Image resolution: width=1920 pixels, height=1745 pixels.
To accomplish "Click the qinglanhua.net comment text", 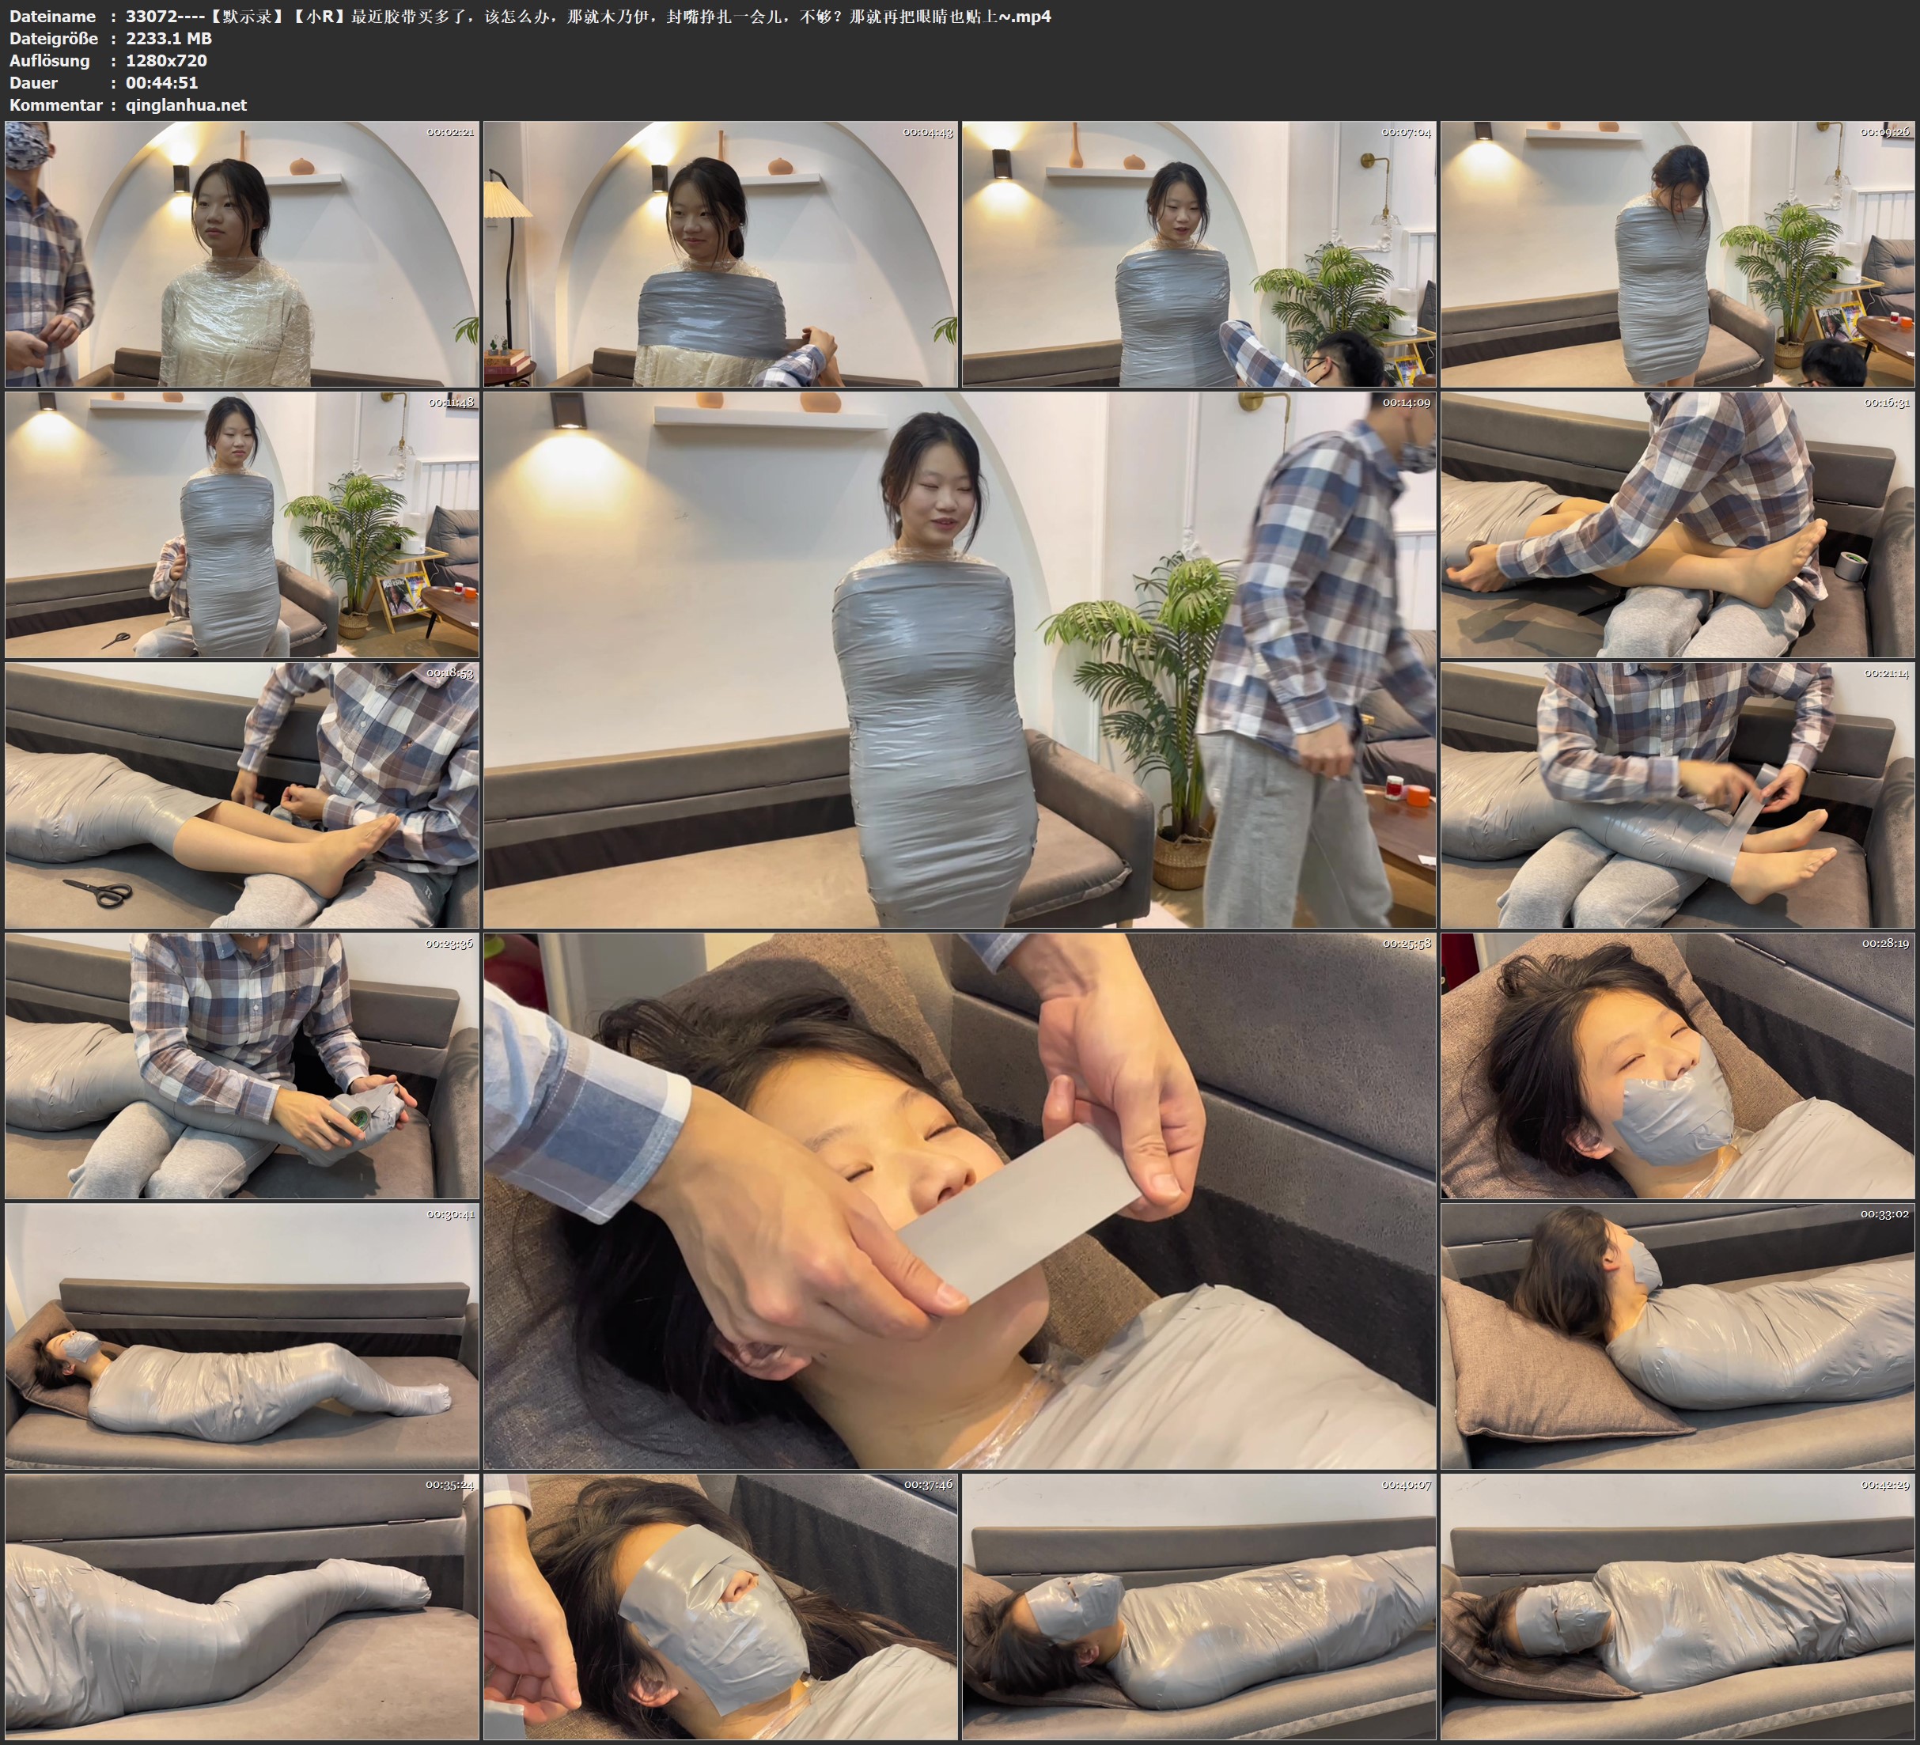I will tap(186, 104).
